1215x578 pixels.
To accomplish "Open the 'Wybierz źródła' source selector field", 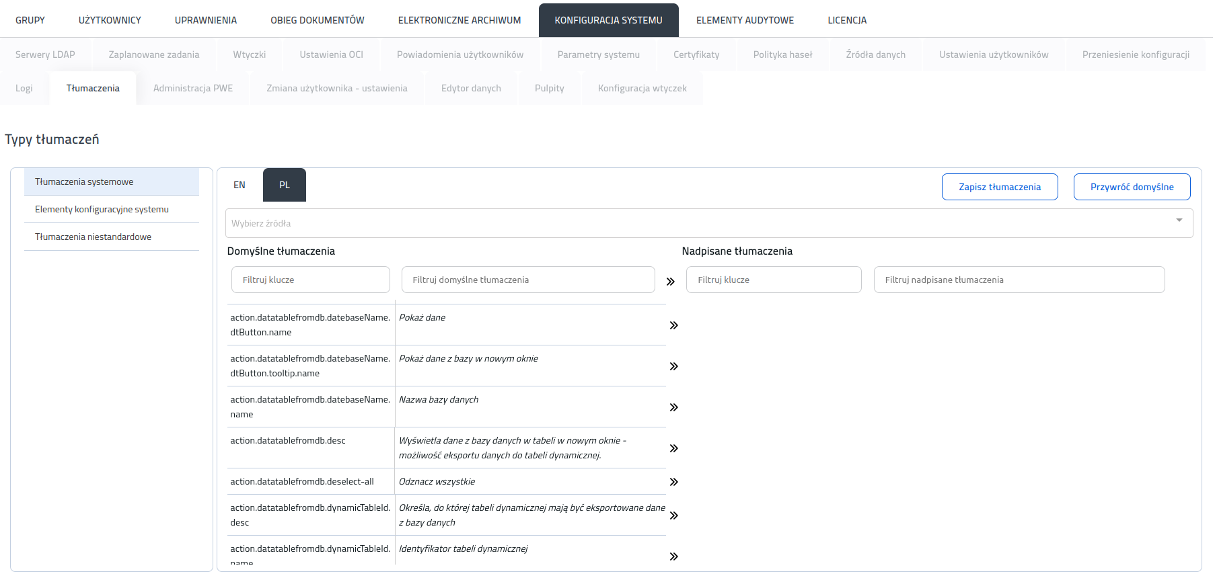I will pyautogui.click(x=708, y=223).
